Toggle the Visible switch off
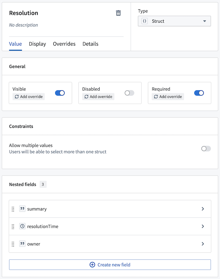 click(60, 93)
